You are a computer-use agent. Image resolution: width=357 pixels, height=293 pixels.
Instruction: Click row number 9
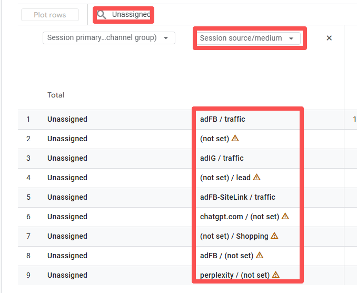pyautogui.click(x=28, y=275)
